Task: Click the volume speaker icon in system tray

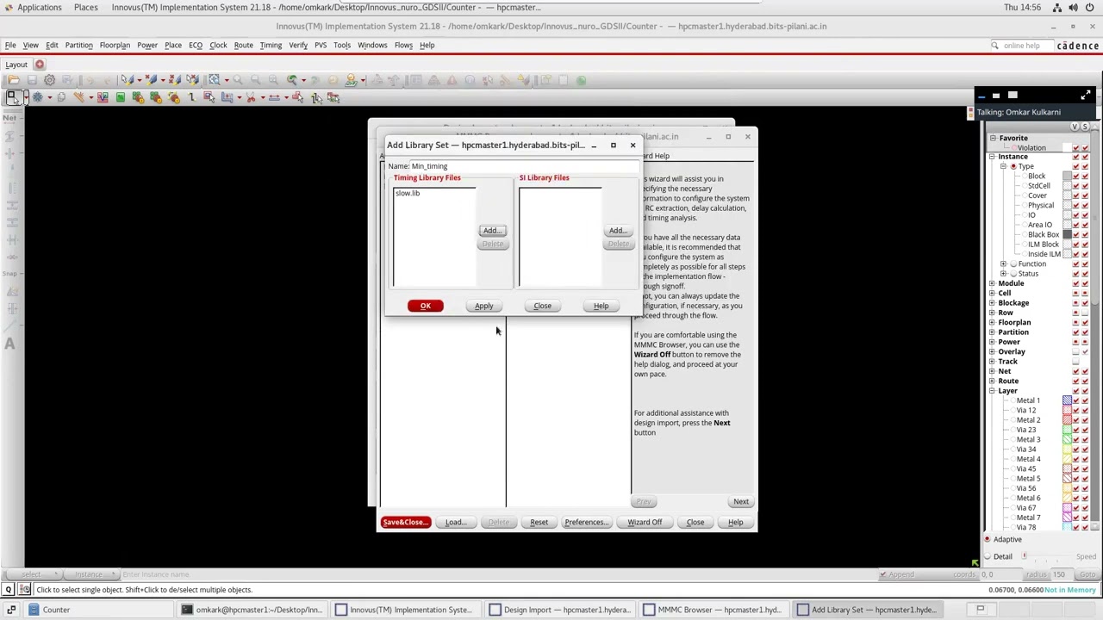Action: point(1075,7)
